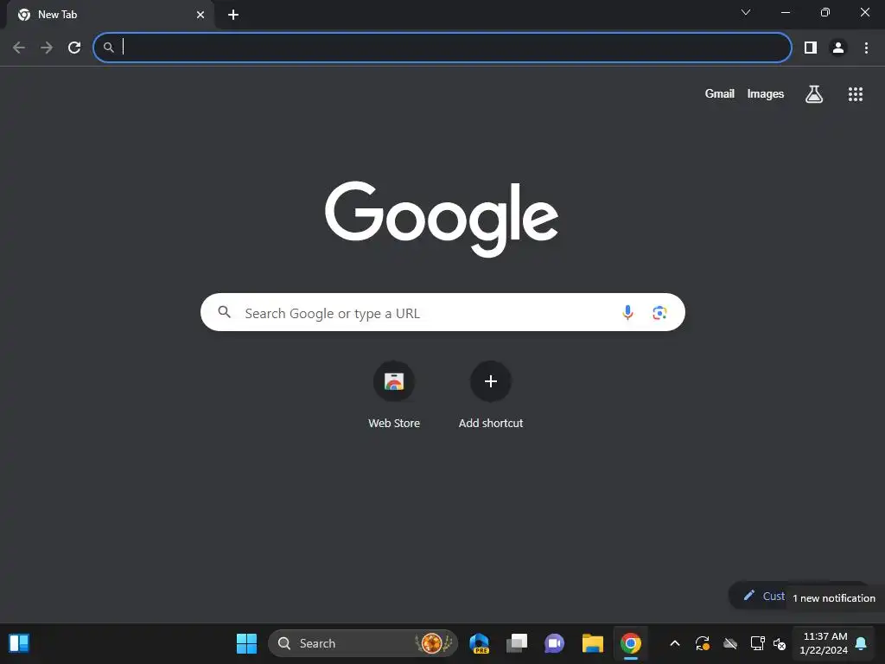Image resolution: width=885 pixels, height=664 pixels.
Task: Click the magnifier icon in Google search box
Action: tap(224, 311)
